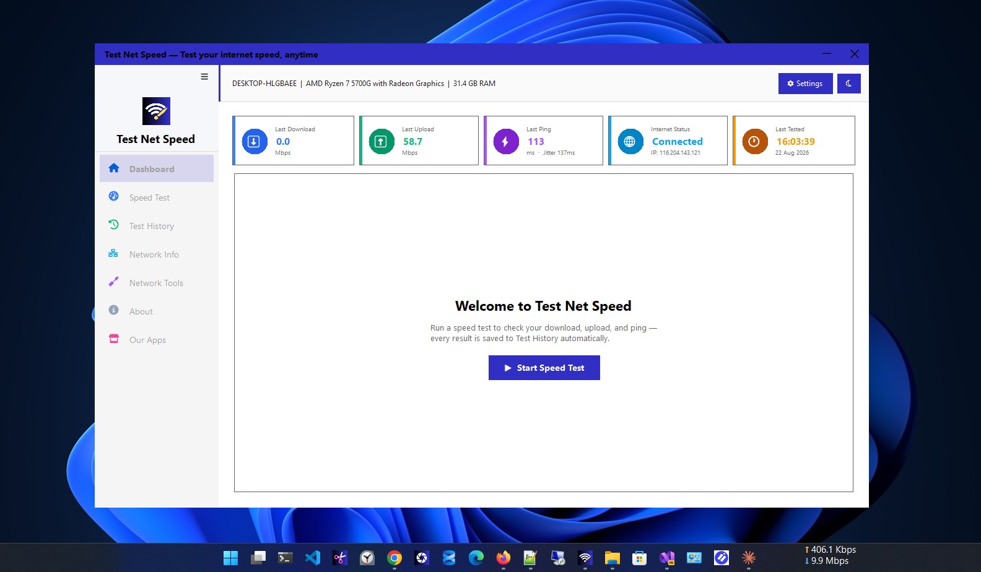Click the network speed monitor in the tray

[831, 555]
